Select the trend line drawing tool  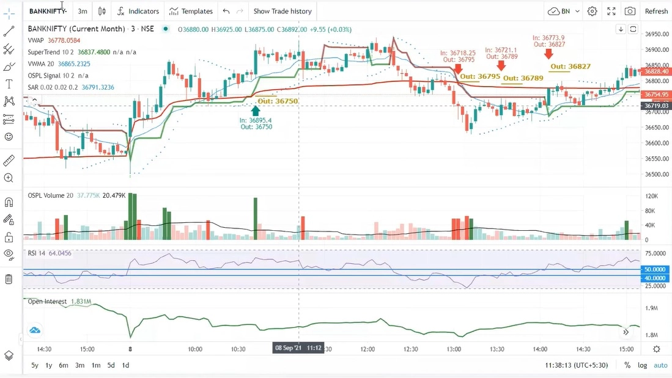coord(9,31)
